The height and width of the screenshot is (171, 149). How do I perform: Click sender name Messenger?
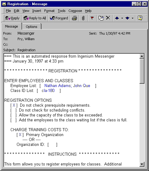[26, 33]
